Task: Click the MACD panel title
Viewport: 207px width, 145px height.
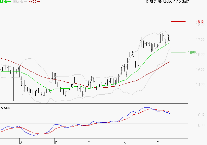Action: tap(6, 108)
